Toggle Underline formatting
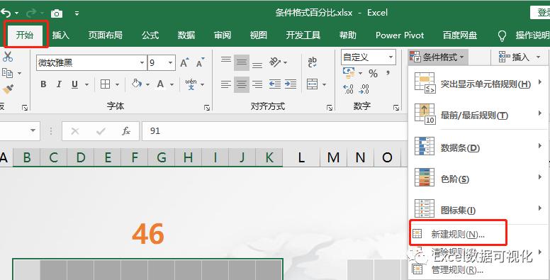This screenshot has height=280, width=550. [x=74, y=84]
